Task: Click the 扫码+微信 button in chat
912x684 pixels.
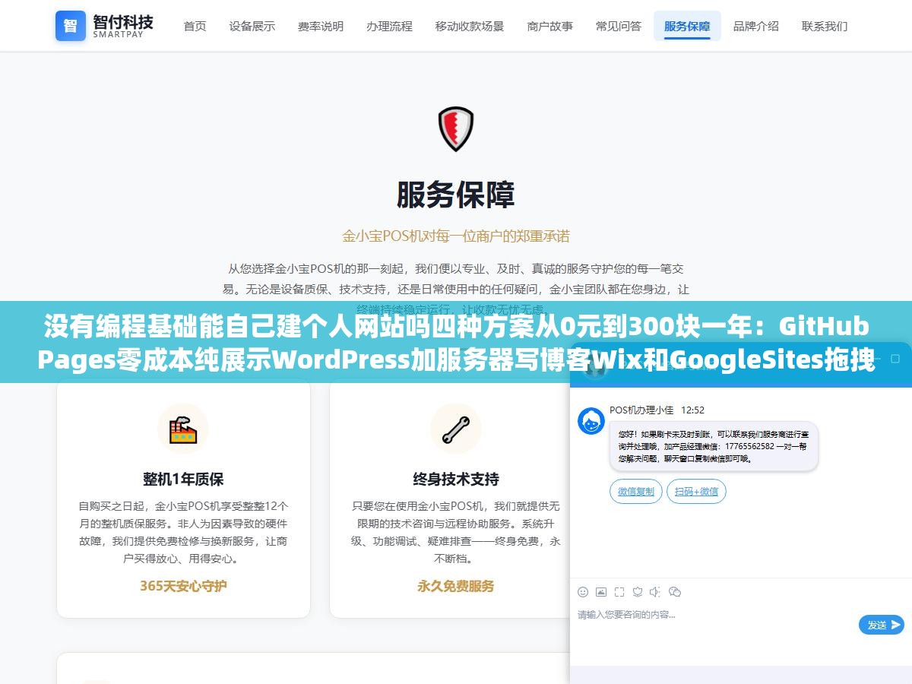Action: click(x=697, y=492)
